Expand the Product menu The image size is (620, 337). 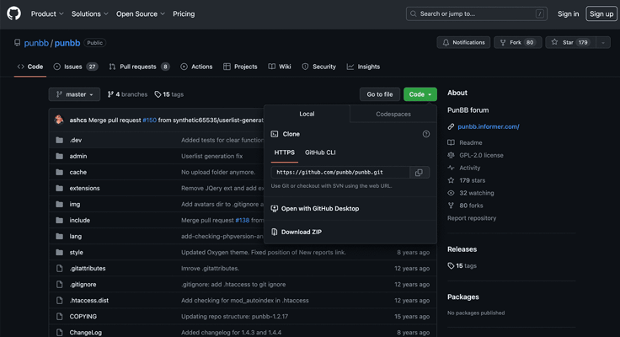click(x=47, y=13)
